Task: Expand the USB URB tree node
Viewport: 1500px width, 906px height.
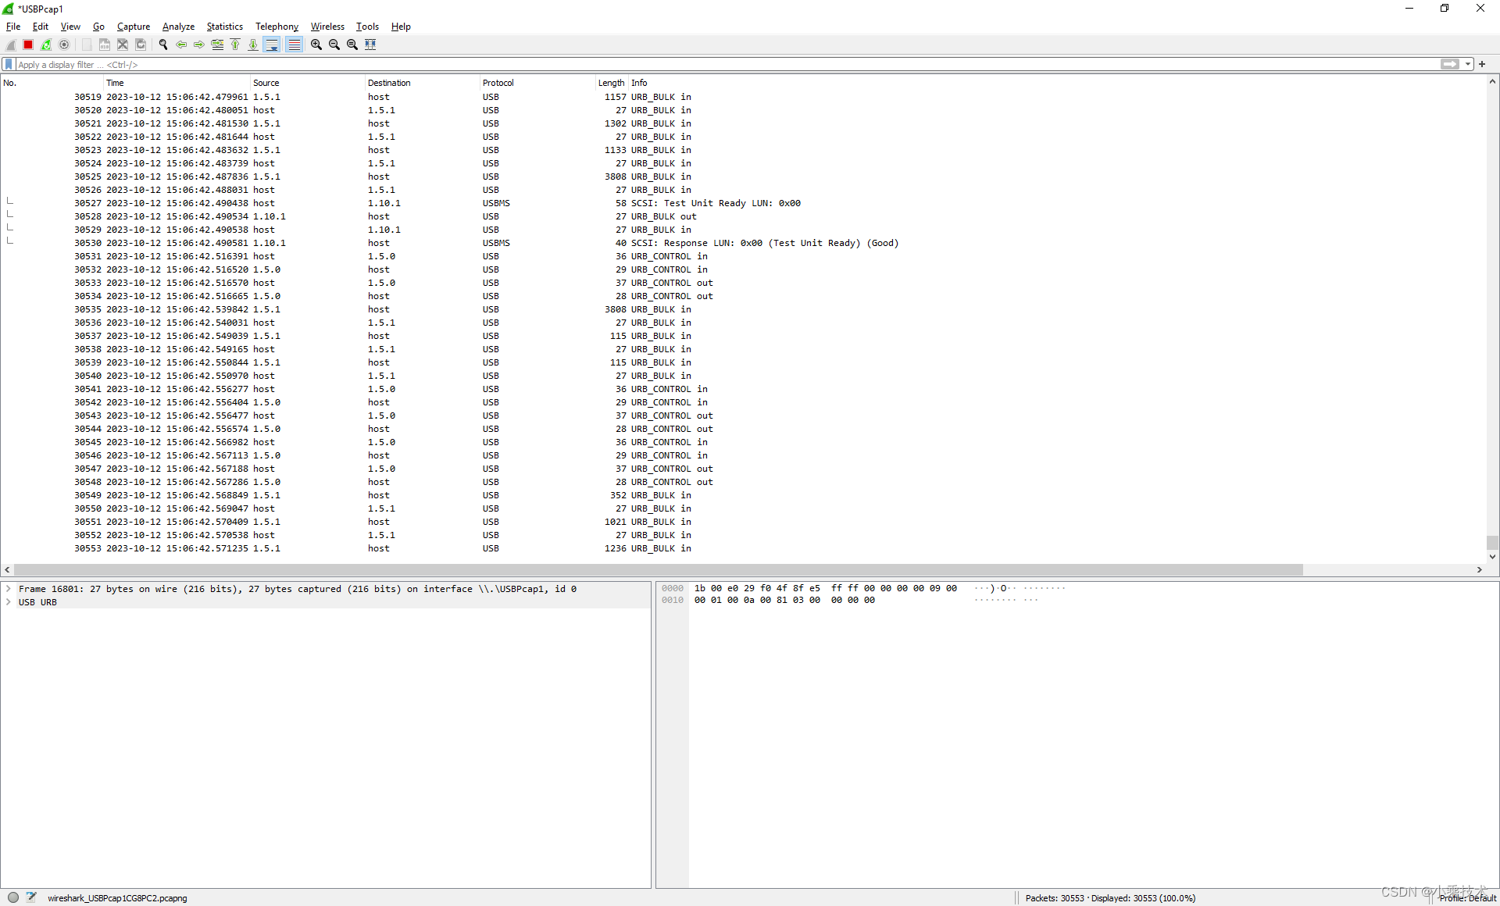Action: pyautogui.click(x=9, y=602)
